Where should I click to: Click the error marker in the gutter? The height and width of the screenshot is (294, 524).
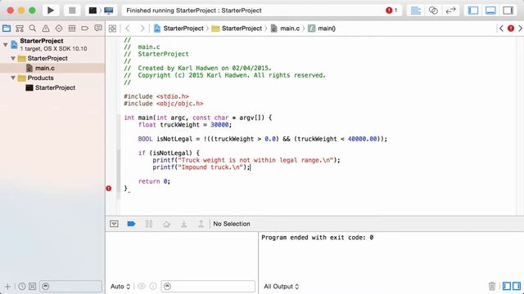pos(109,189)
